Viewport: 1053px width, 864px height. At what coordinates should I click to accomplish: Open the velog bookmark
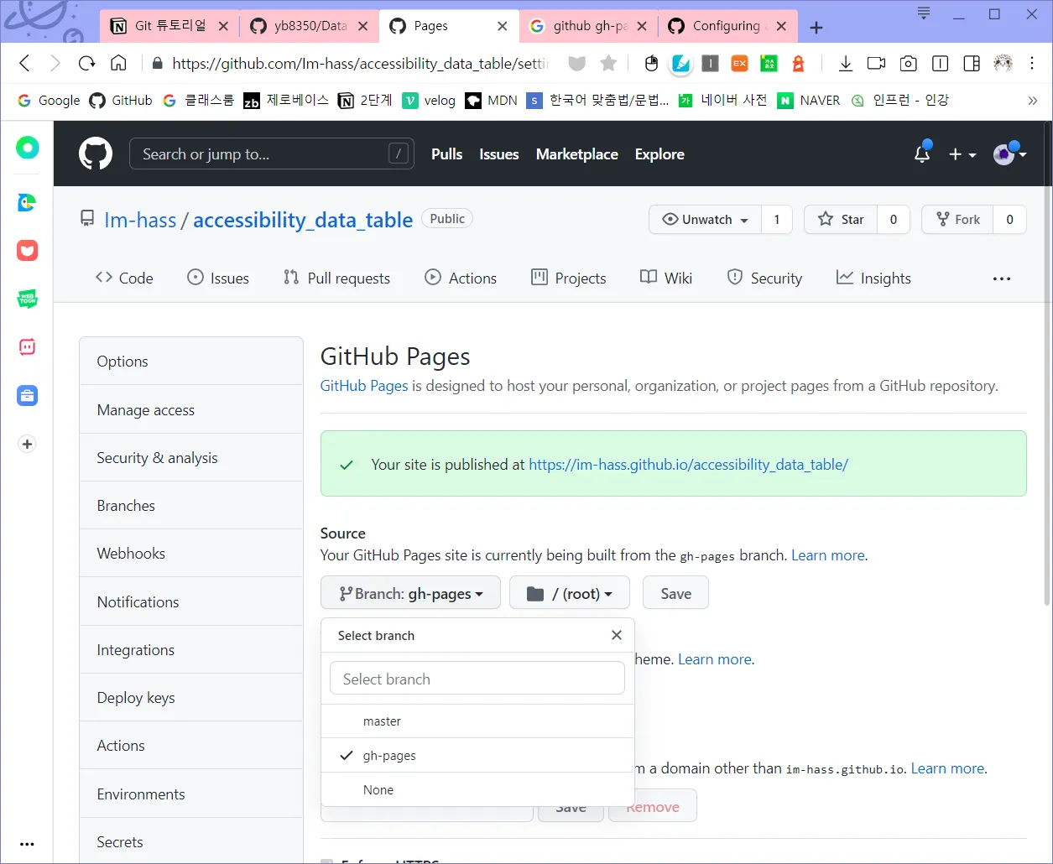point(429,101)
